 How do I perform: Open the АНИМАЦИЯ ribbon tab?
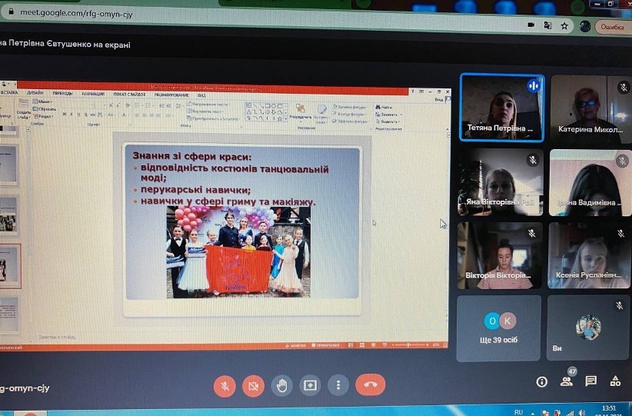[93, 94]
